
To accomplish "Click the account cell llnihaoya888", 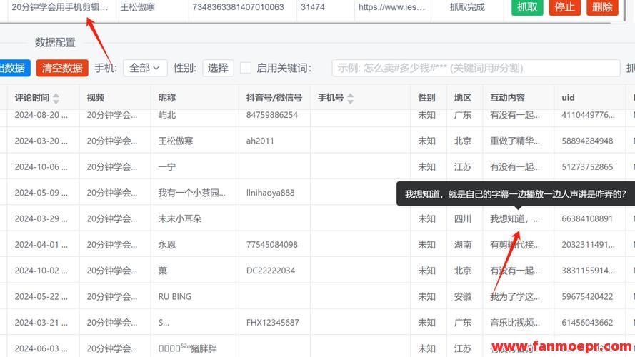I will (270, 193).
